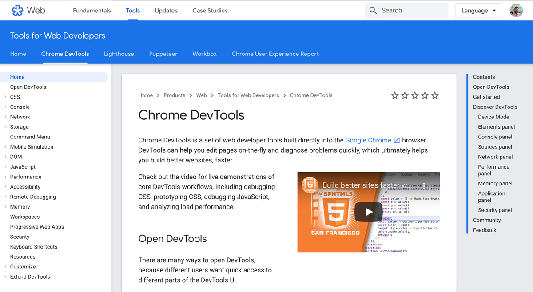The width and height of the screenshot is (533, 292).
Task: Select Lighthouse in the sub-navigation
Action: click(x=119, y=54)
